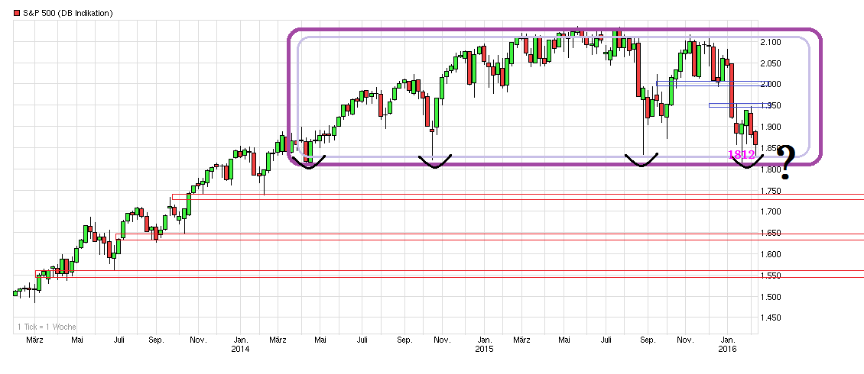Click the 2.050 price axis label

[772, 64]
